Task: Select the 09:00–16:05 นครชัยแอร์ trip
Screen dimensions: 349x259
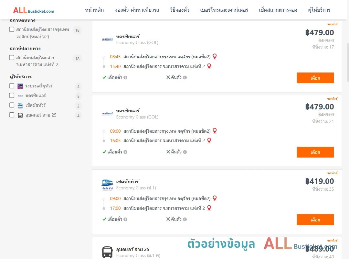Action: (x=315, y=152)
